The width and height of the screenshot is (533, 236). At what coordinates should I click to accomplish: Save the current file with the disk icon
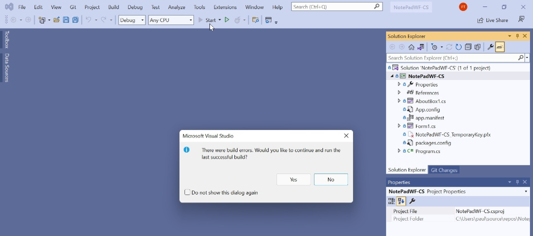coord(66,20)
